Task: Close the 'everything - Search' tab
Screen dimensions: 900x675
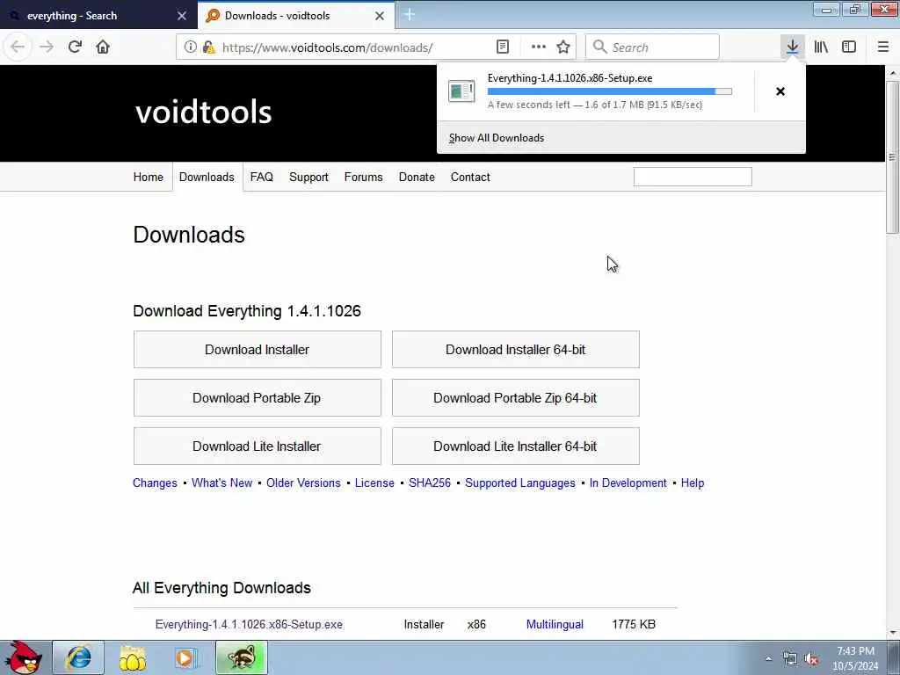Action: (182, 16)
